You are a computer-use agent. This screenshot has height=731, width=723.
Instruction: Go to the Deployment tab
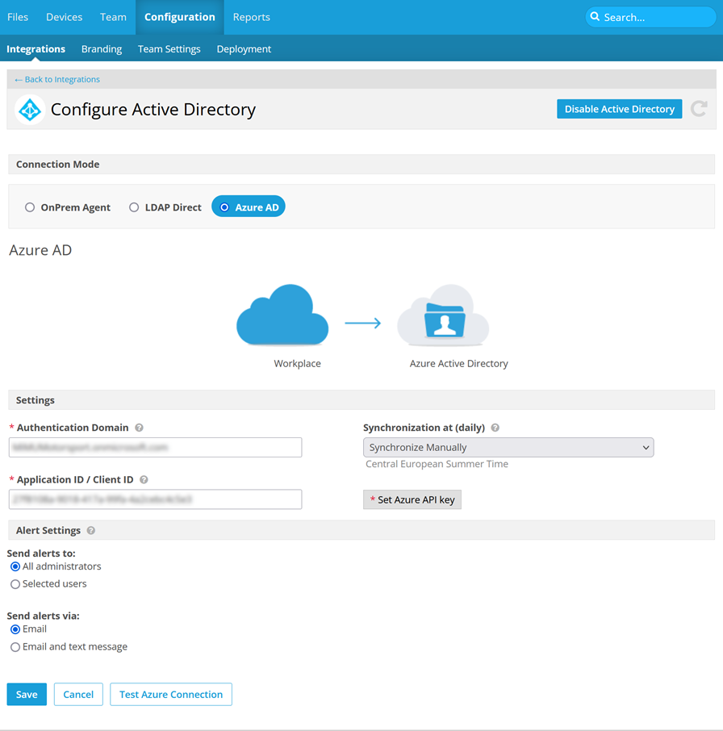244,49
